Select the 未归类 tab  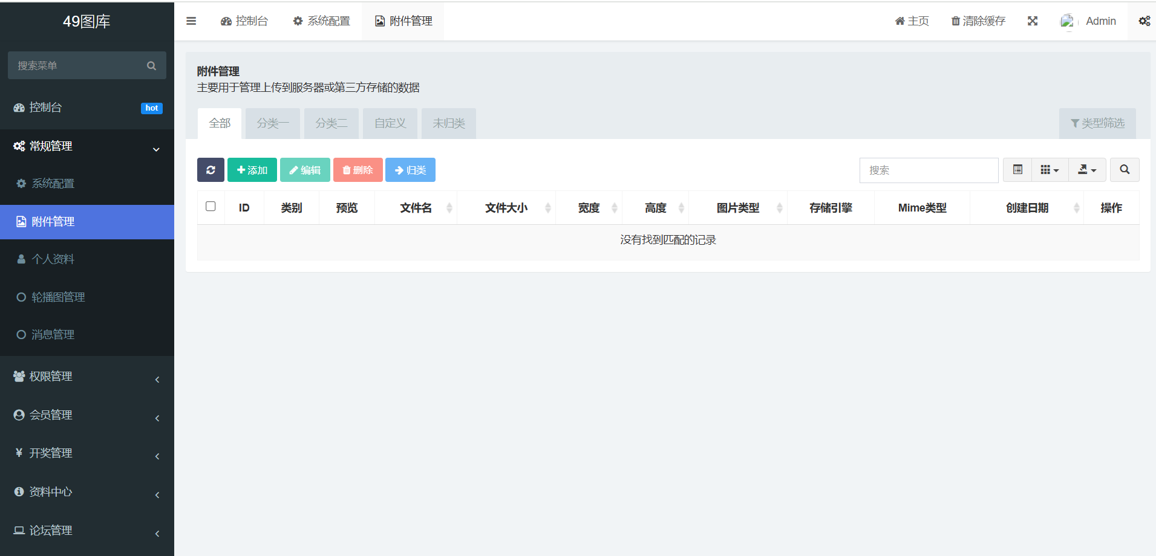[x=448, y=123]
